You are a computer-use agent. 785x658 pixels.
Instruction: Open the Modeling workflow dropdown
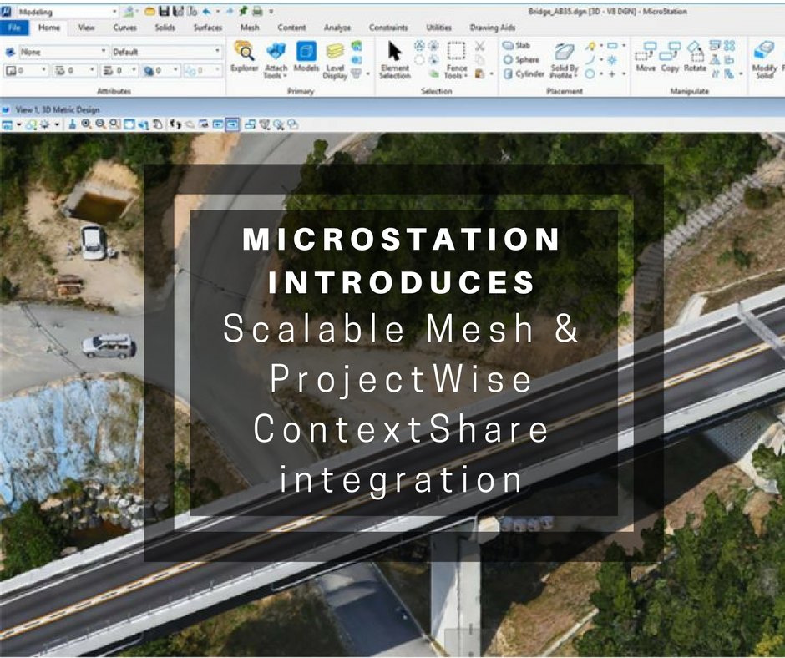67,12
